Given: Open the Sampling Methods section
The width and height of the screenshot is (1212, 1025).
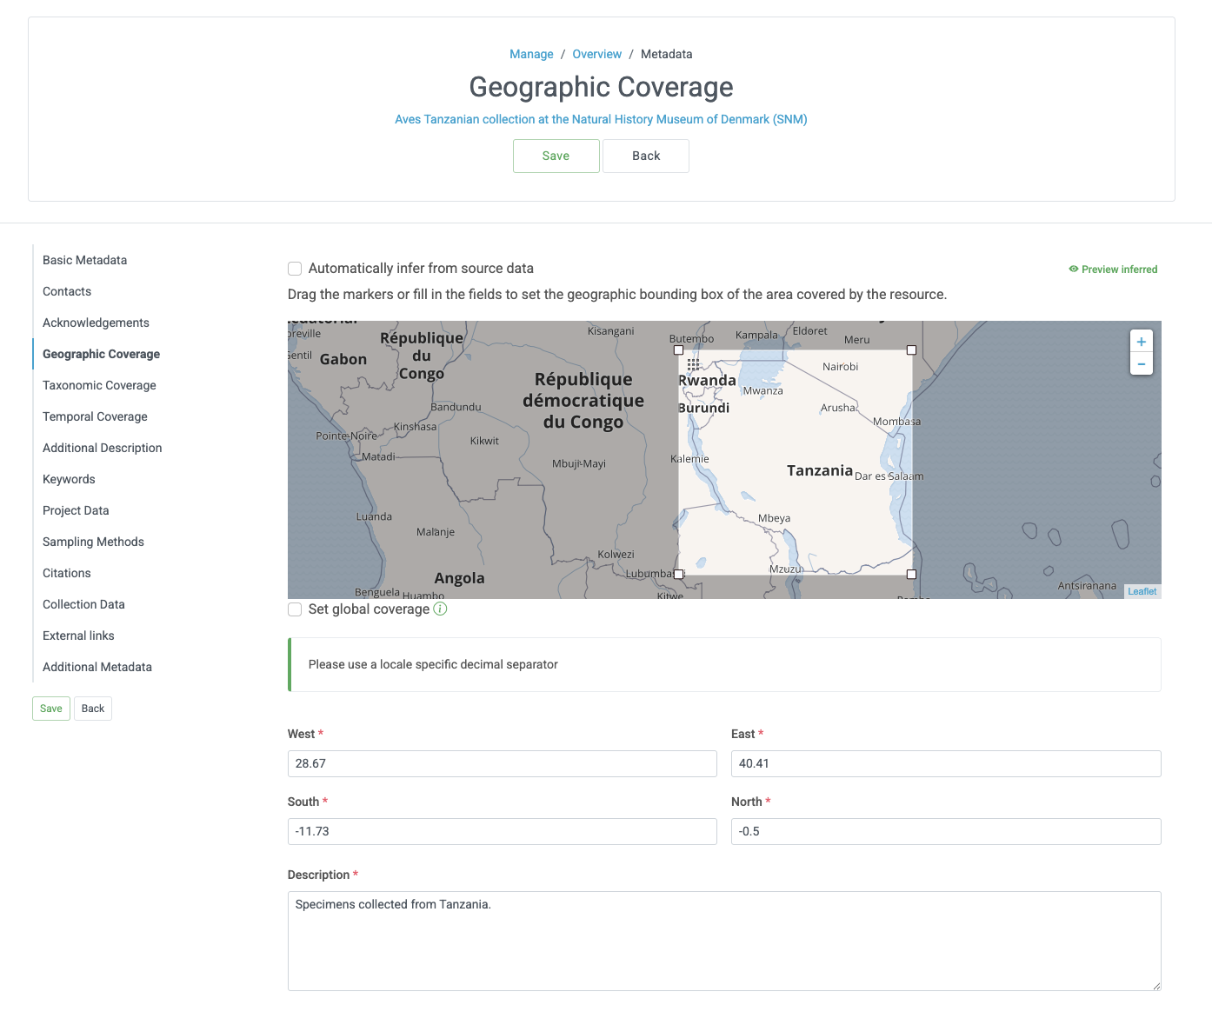Looking at the screenshot, I should (x=93, y=542).
